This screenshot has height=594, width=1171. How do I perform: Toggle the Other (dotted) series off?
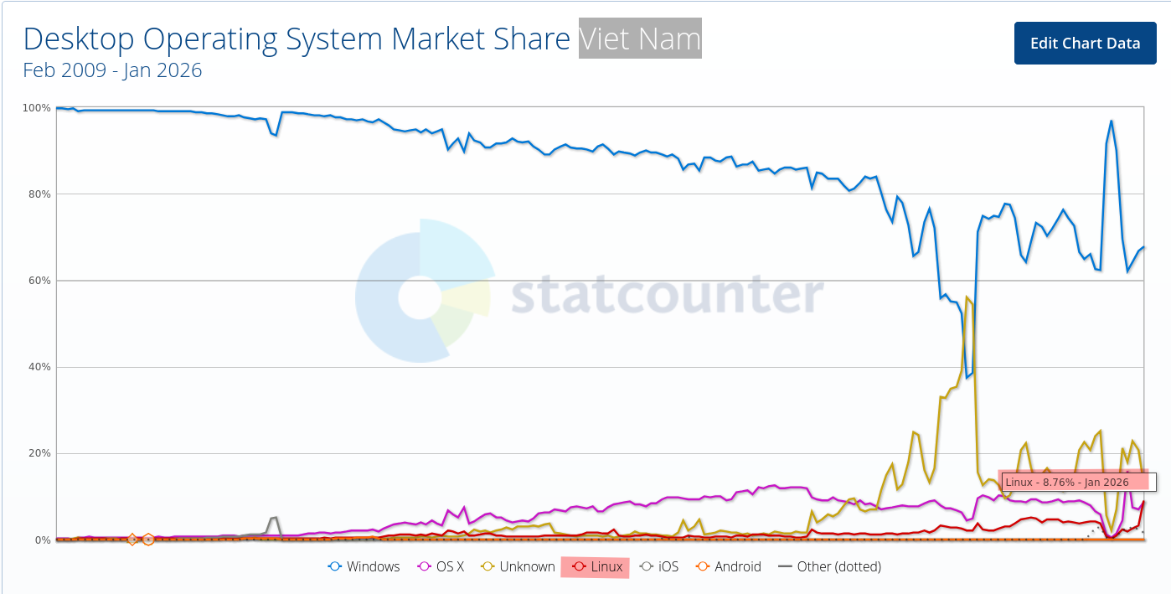click(x=838, y=566)
